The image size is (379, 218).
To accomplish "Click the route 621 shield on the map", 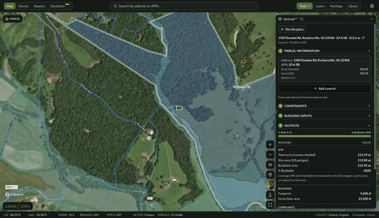I will tap(150, 198).
